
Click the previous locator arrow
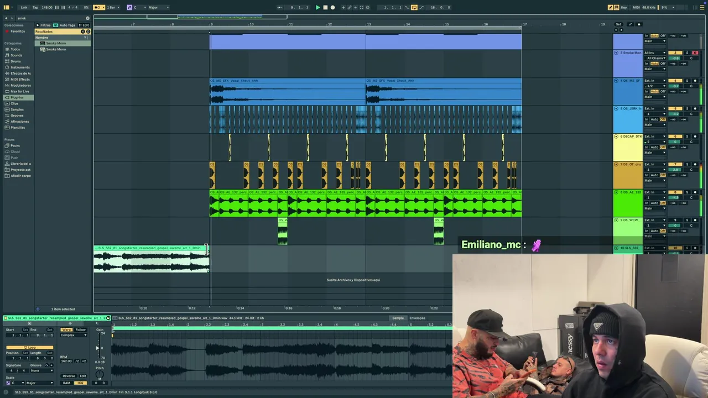616,30
